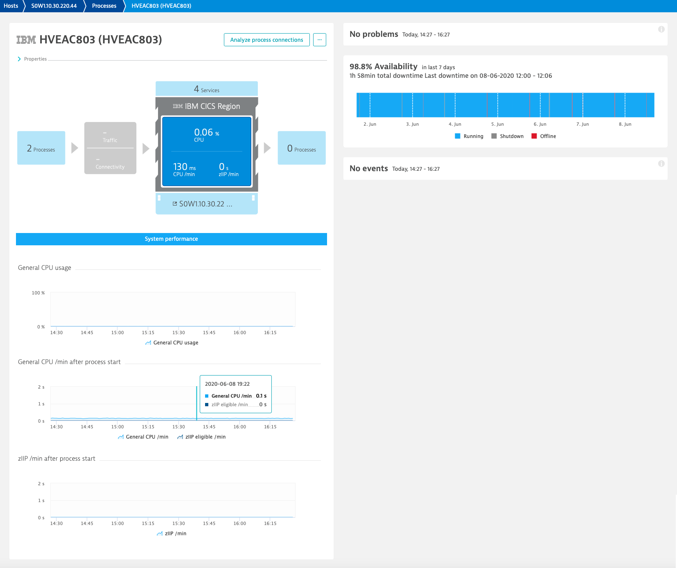Open S0W1.10.30.220.44 breadcrumb
Viewport: 677px width, 568px height.
(x=54, y=6)
